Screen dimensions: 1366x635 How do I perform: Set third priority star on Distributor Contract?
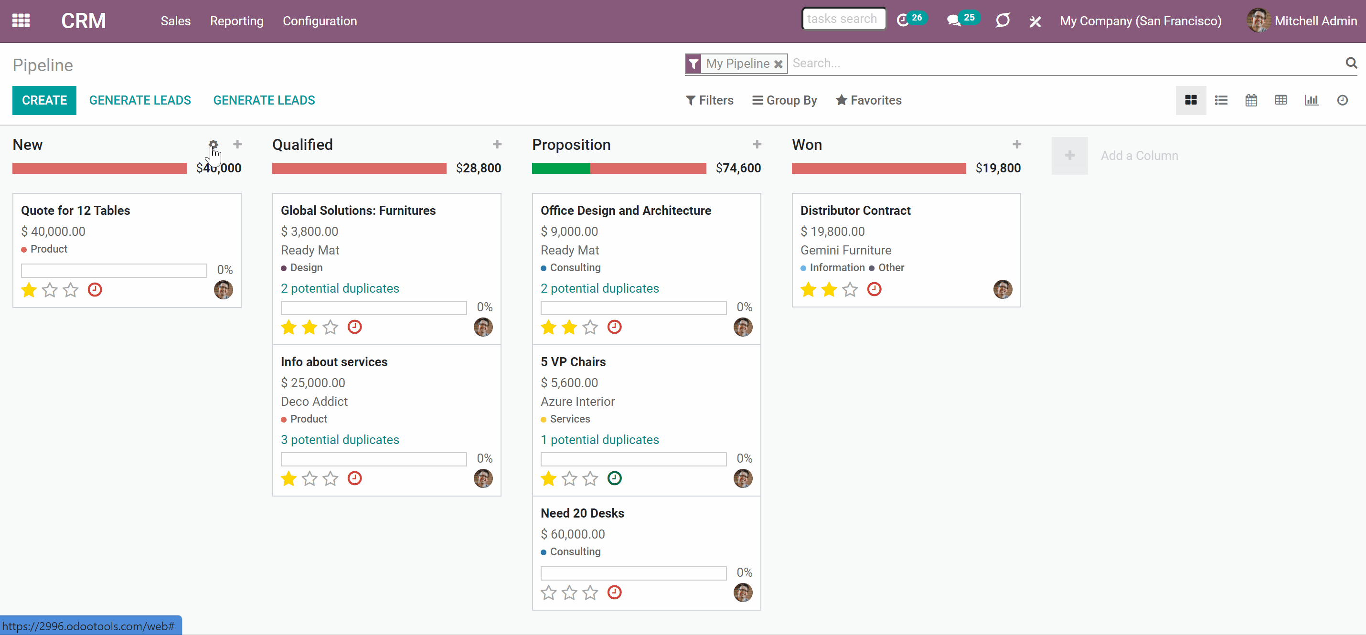point(850,289)
